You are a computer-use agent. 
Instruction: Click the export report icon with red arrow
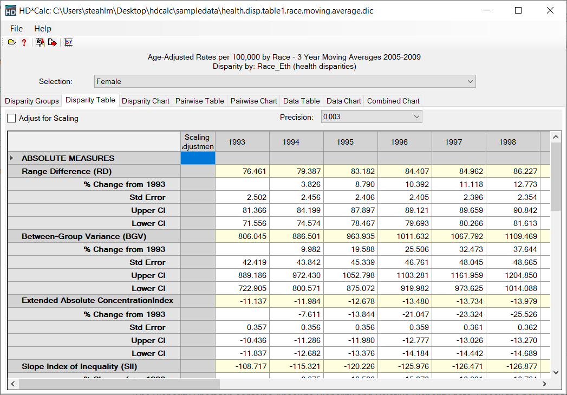(x=52, y=42)
